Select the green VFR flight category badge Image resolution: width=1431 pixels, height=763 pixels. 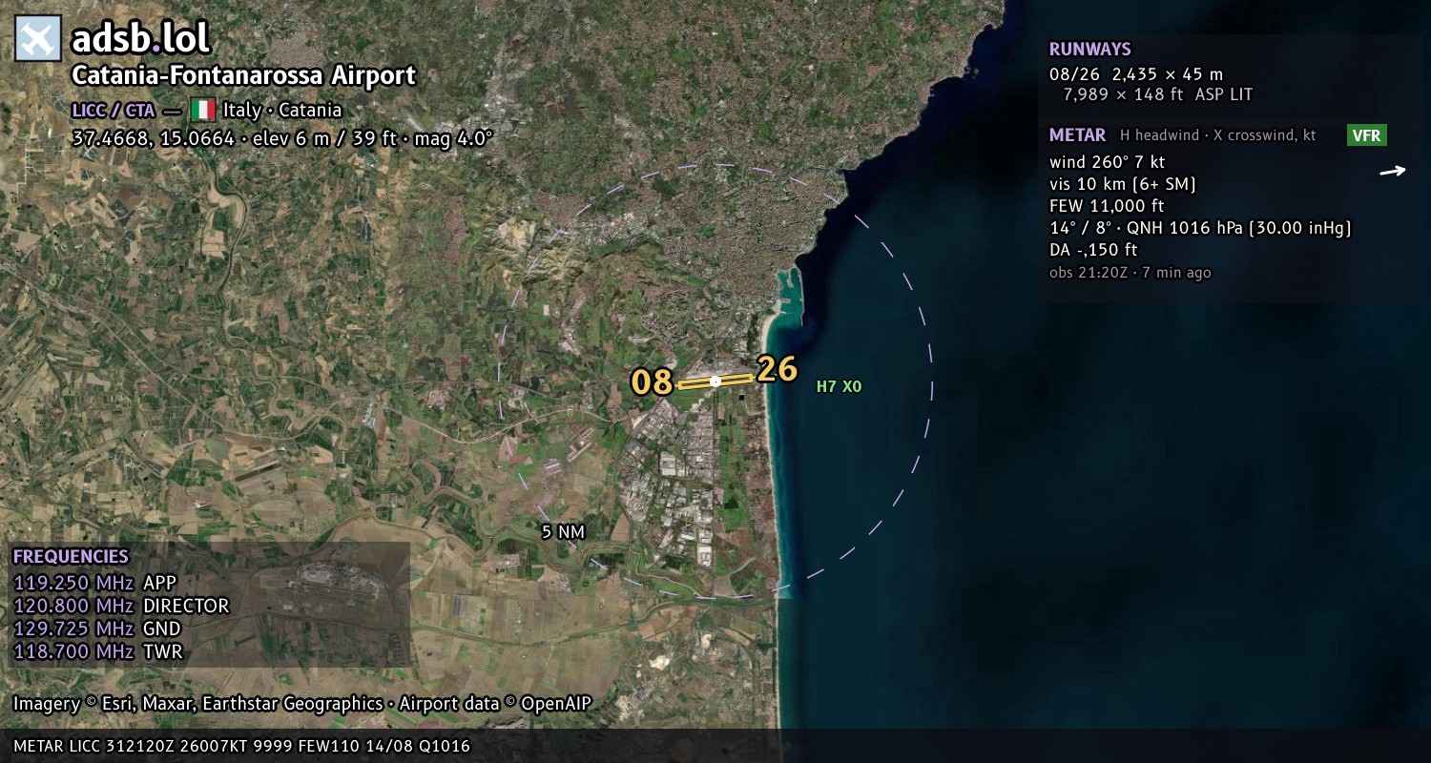(x=1367, y=135)
